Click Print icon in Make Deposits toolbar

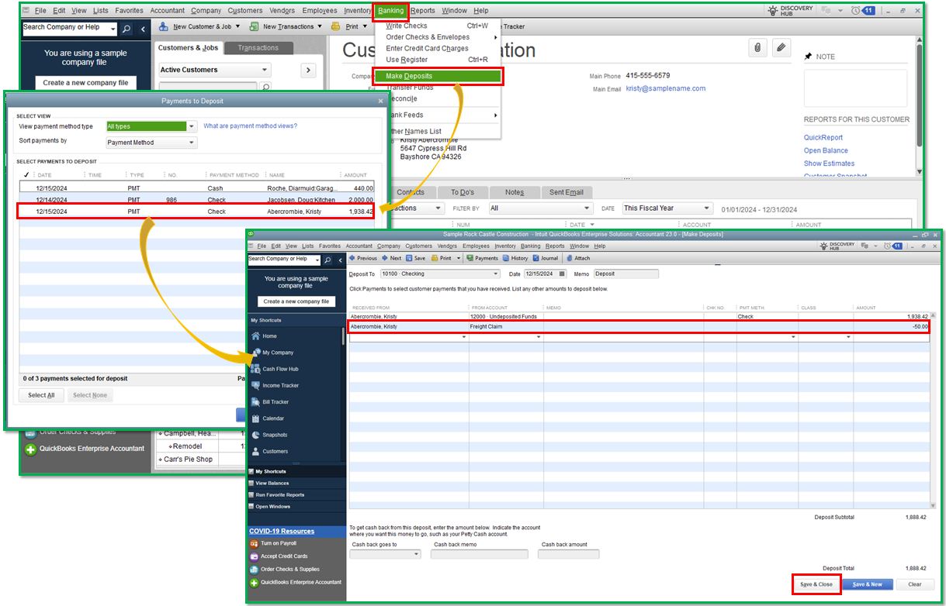pyautogui.click(x=440, y=258)
